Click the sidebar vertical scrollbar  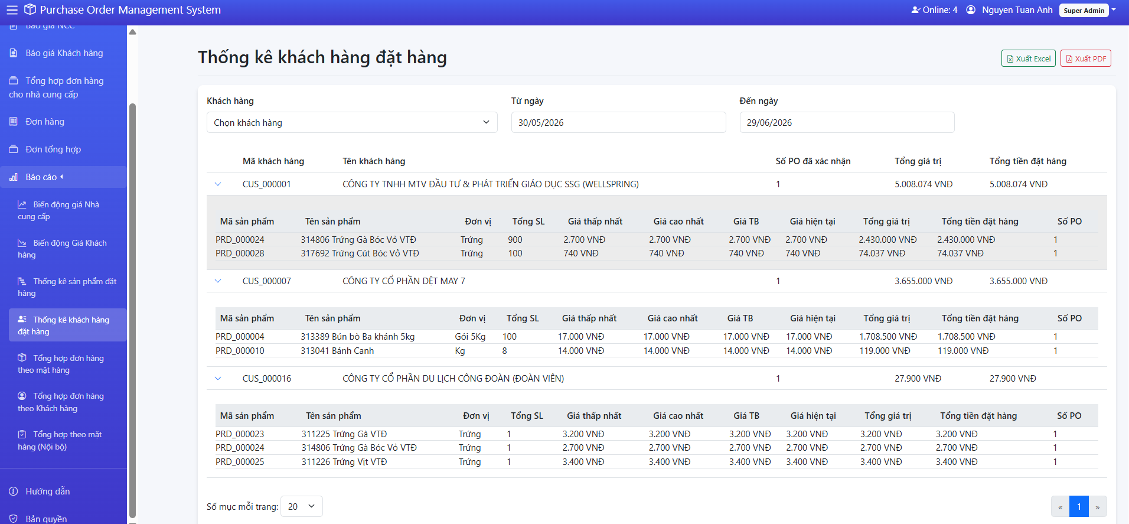point(133,310)
